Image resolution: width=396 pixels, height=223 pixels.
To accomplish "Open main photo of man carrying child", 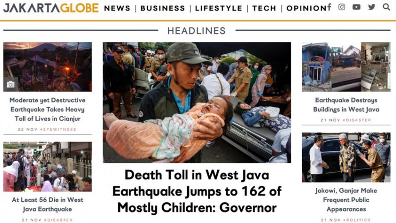I will coord(197,102).
